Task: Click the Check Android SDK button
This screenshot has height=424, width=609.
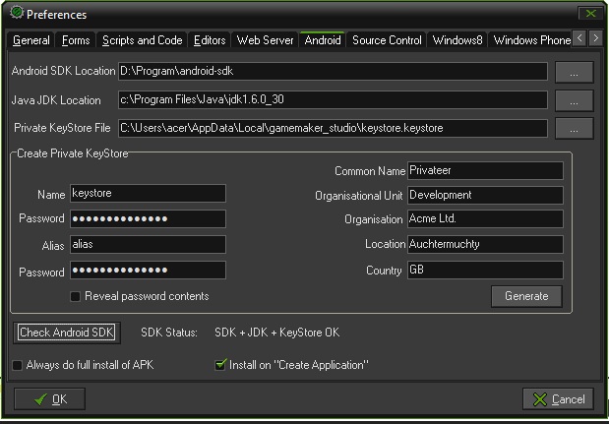Action: pos(67,333)
